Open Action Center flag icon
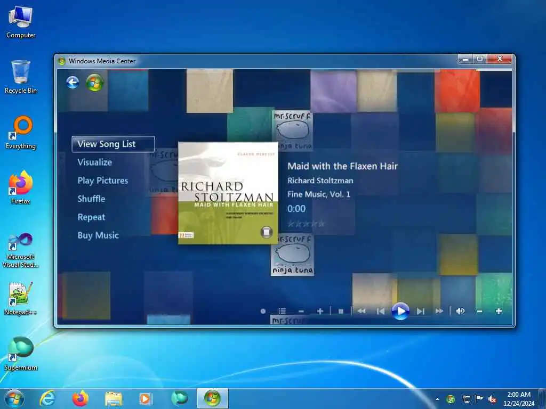The height and width of the screenshot is (409, 546). (479, 399)
